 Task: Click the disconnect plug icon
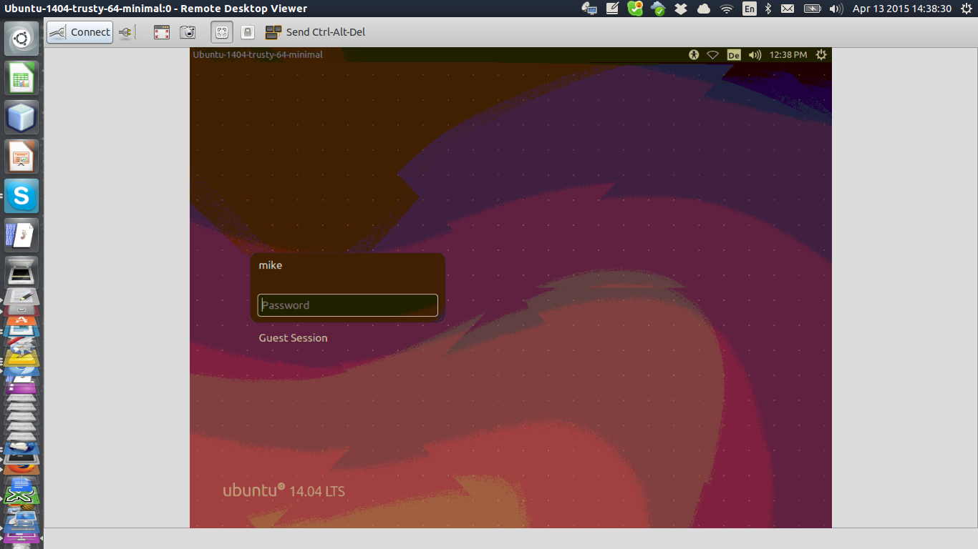(126, 32)
